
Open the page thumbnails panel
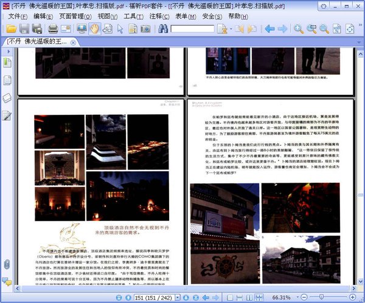coord(7,80)
